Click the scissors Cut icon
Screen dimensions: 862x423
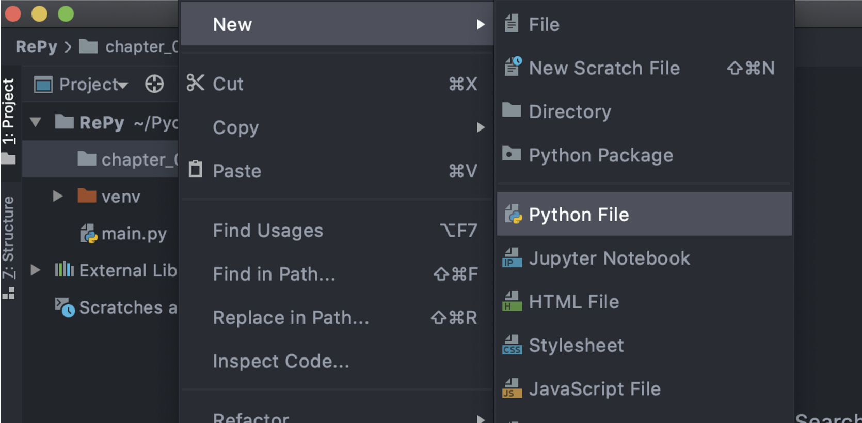pyautogui.click(x=196, y=83)
